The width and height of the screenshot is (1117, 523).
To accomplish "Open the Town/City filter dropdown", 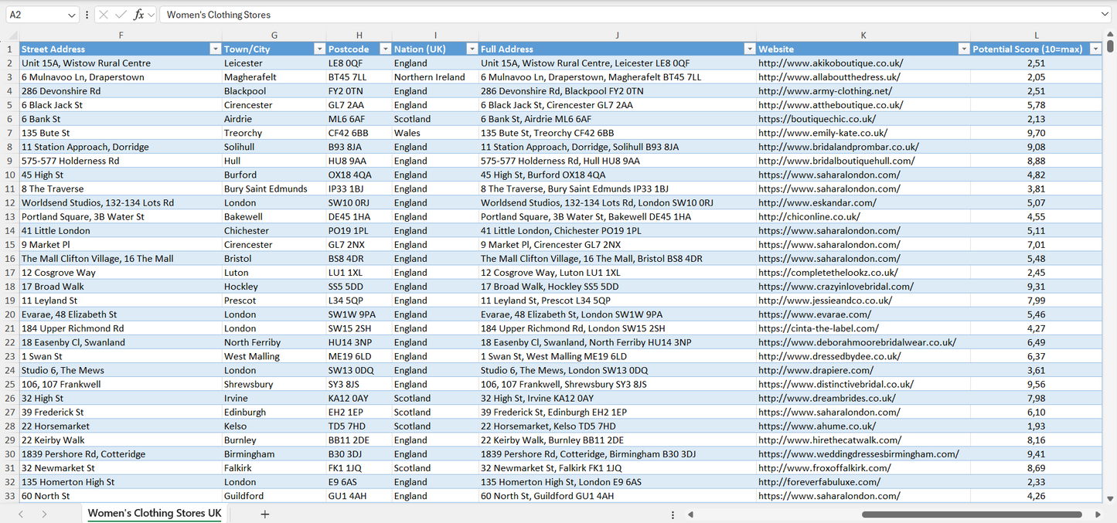I will tap(319, 49).
